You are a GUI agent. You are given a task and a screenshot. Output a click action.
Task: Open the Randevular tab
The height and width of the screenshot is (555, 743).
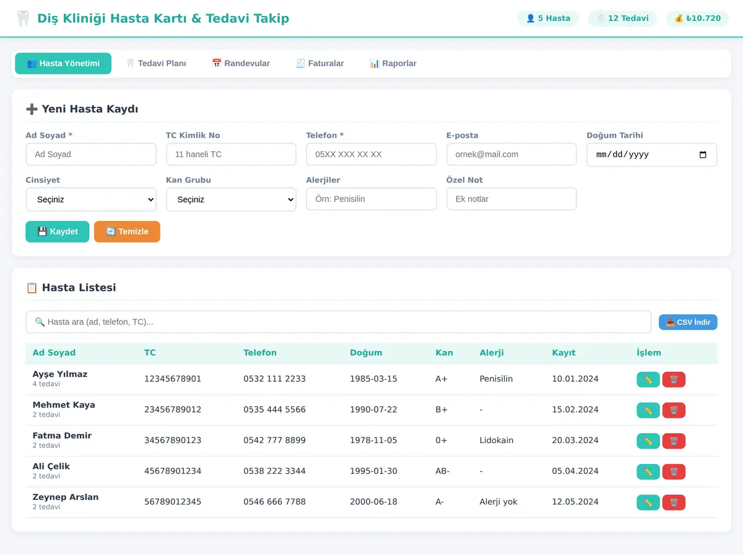coord(241,63)
